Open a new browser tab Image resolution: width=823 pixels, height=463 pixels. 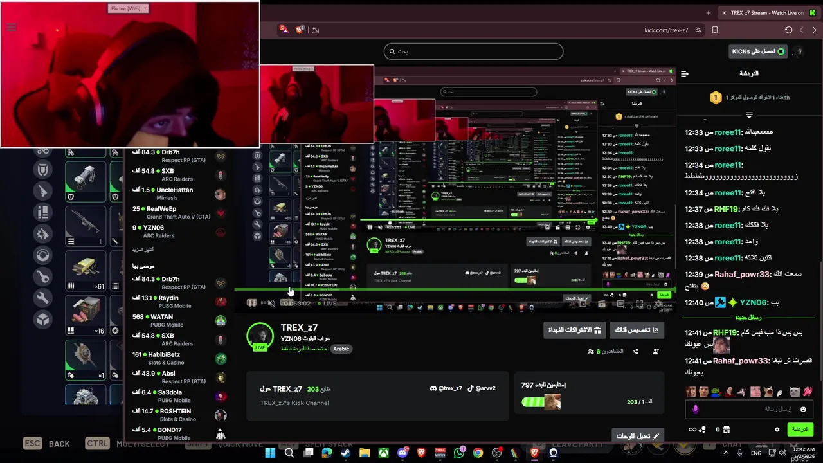(x=709, y=12)
